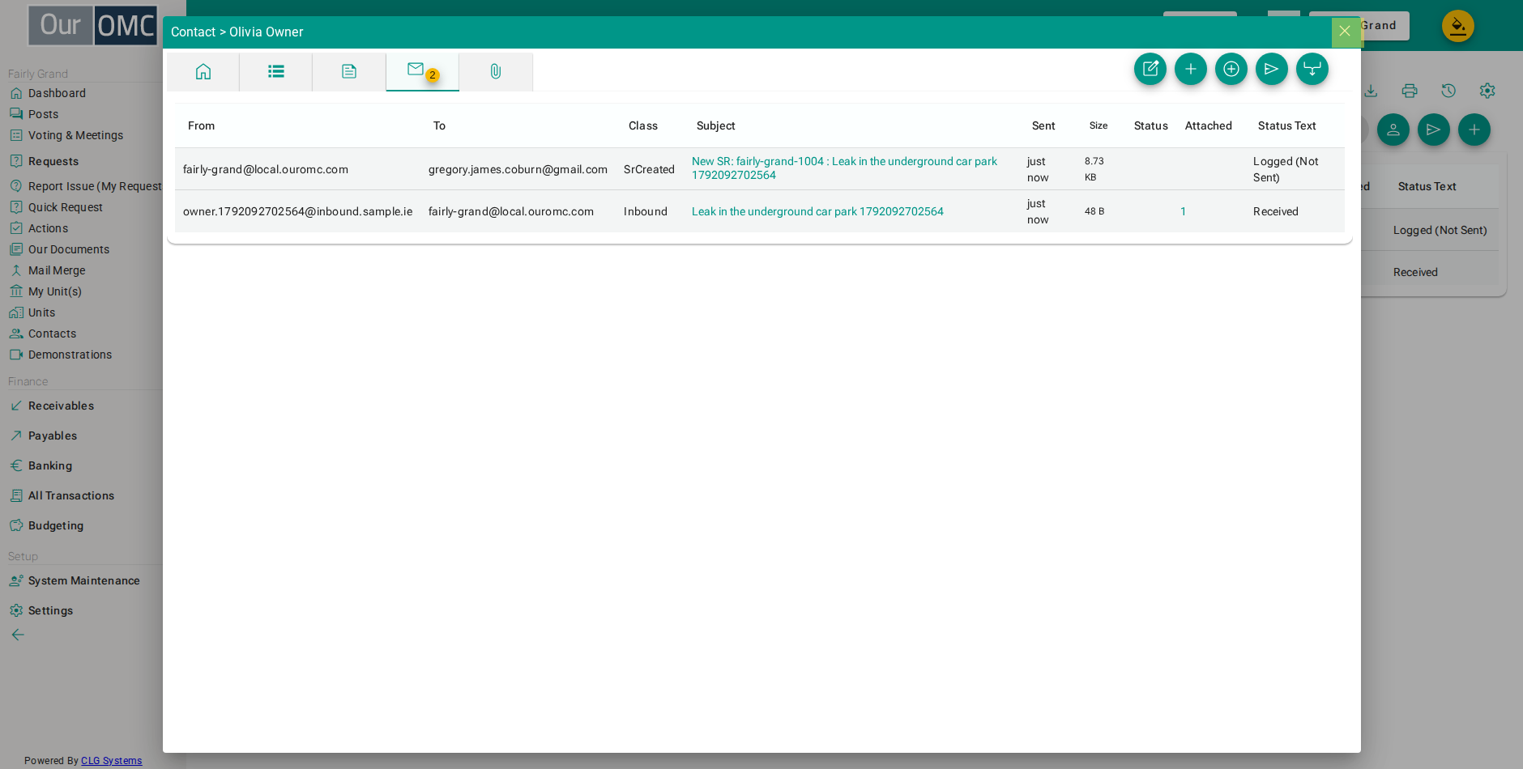
Task: Open Banking under Finance
Action: (50, 465)
